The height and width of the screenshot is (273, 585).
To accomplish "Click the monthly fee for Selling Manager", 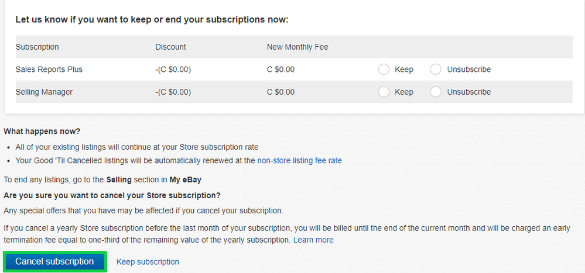I will [x=280, y=92].
